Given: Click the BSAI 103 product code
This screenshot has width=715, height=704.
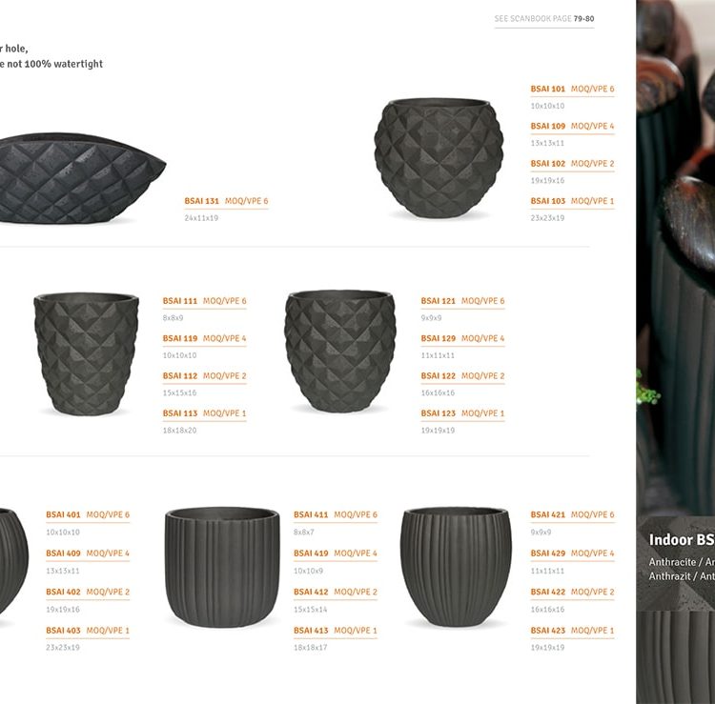Looking at the screenshot, I should pos(547,201).
